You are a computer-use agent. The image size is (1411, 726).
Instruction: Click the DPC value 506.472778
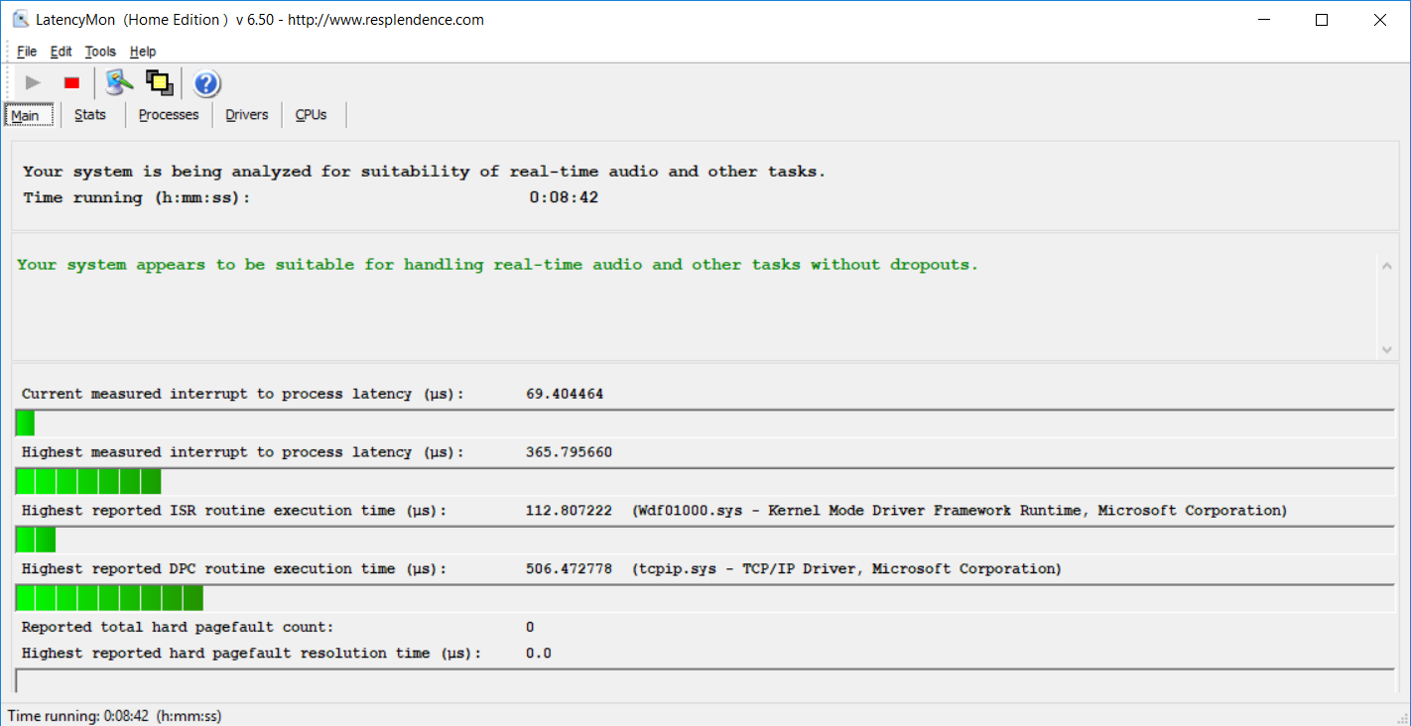pos(569,569)
